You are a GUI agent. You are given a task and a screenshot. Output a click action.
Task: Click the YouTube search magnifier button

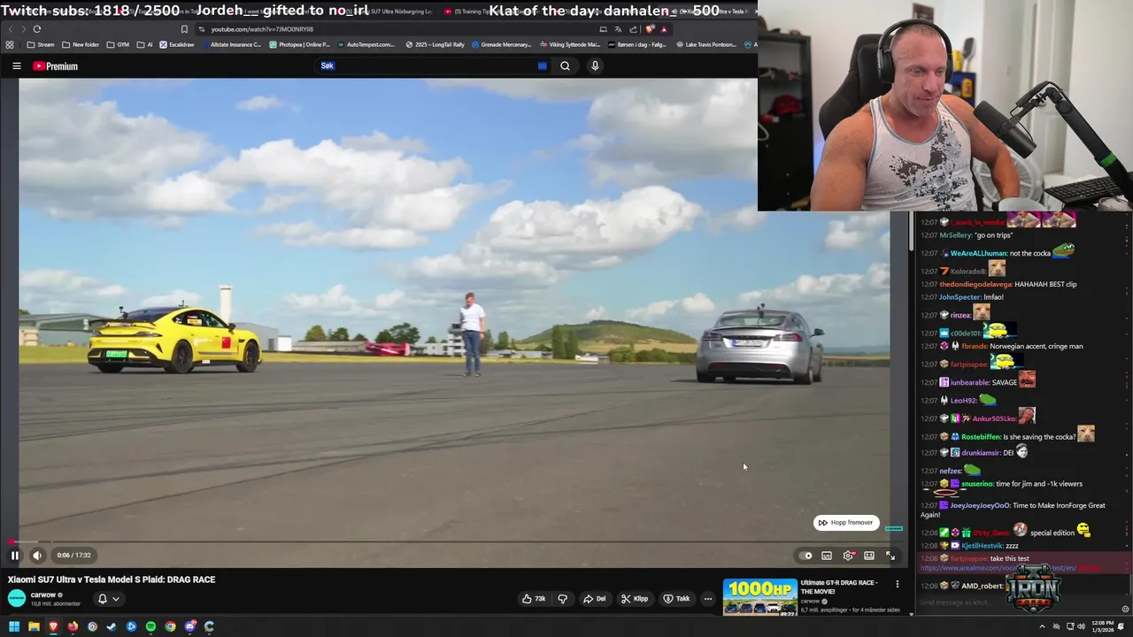(x=565, y=65)
